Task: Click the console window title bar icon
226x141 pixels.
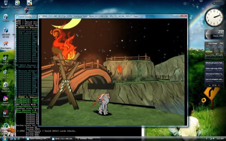Action: [17, 17]
